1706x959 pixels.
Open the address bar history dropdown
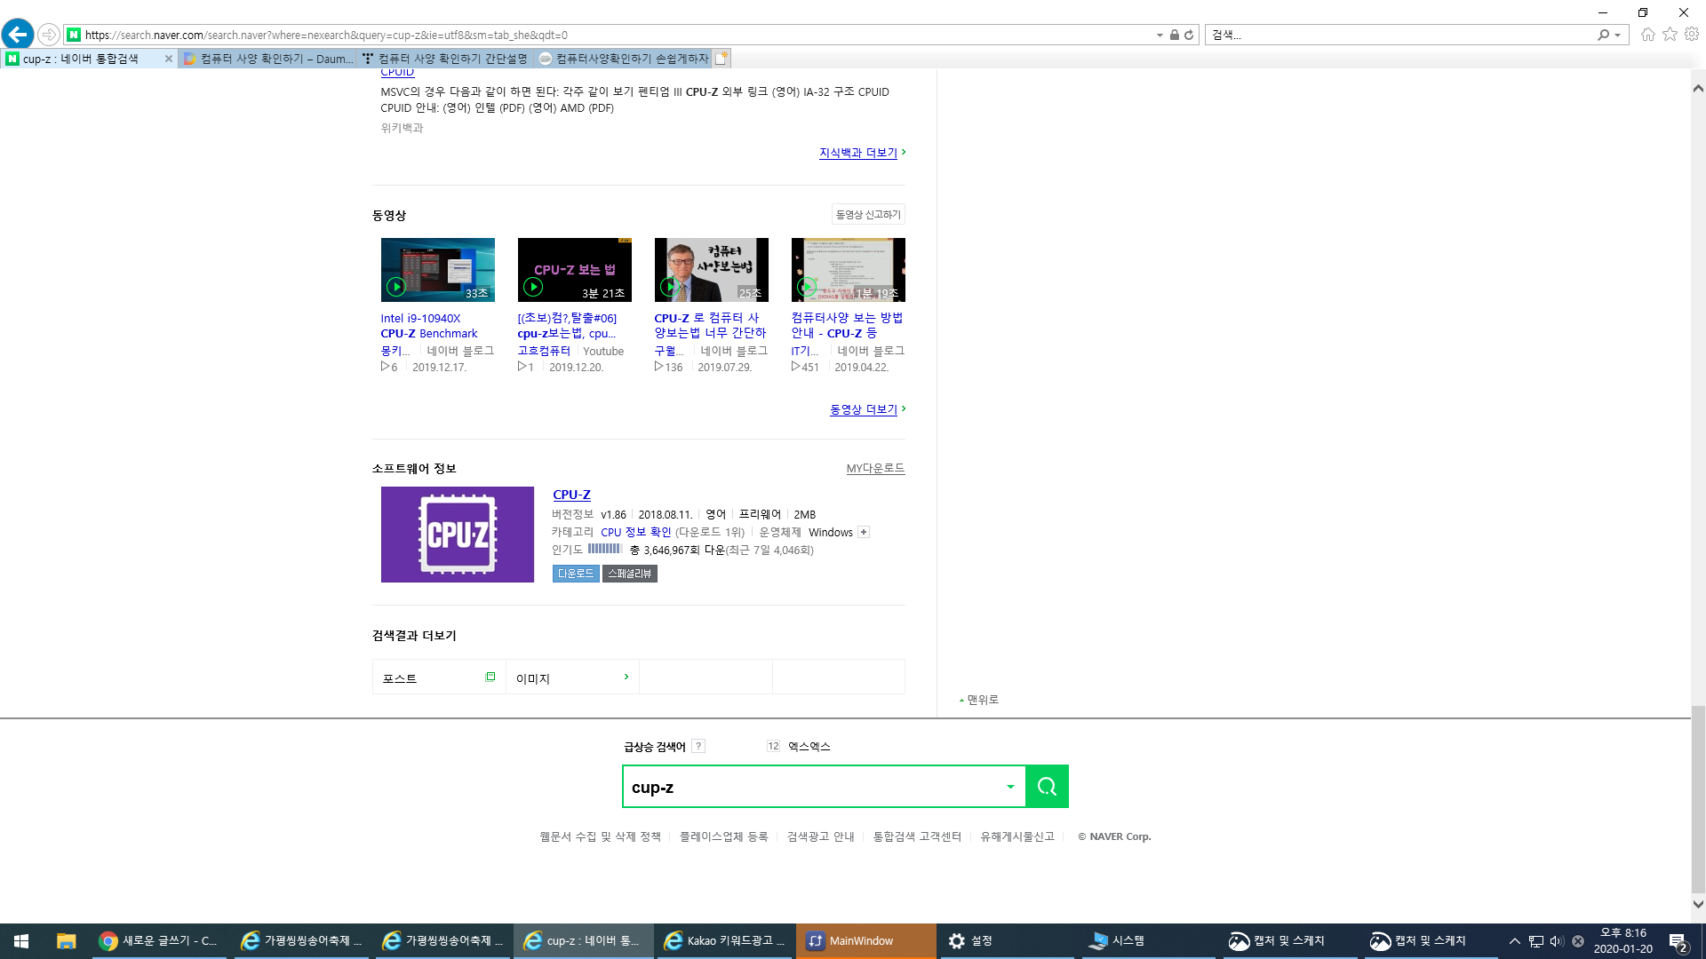1160,35
